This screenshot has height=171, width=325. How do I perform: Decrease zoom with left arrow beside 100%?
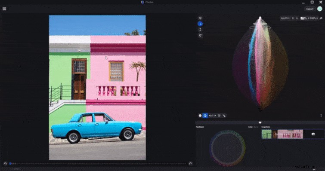309,18
